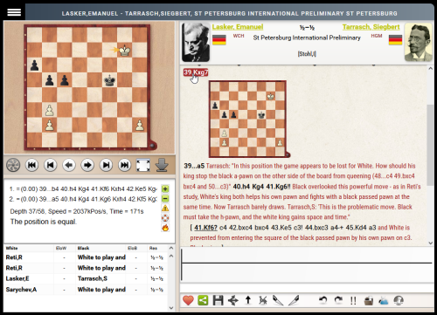Click the diagram board in the notation
Screen dimensions: 437x315
[x=247, y=119]
